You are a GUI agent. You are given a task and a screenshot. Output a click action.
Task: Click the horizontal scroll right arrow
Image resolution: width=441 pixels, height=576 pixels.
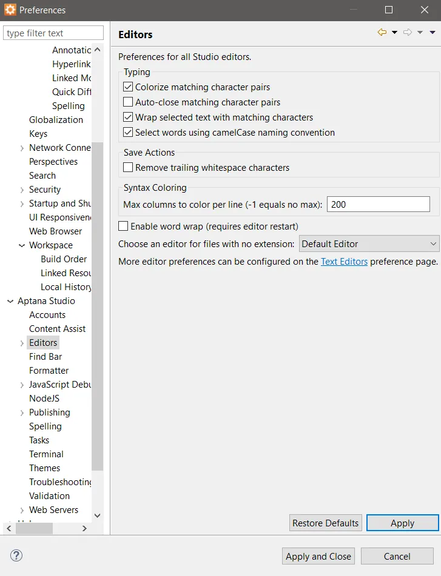(84, 528)
